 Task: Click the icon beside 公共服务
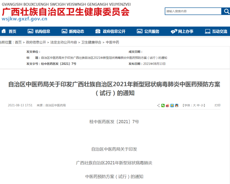(x=139, y=31)
